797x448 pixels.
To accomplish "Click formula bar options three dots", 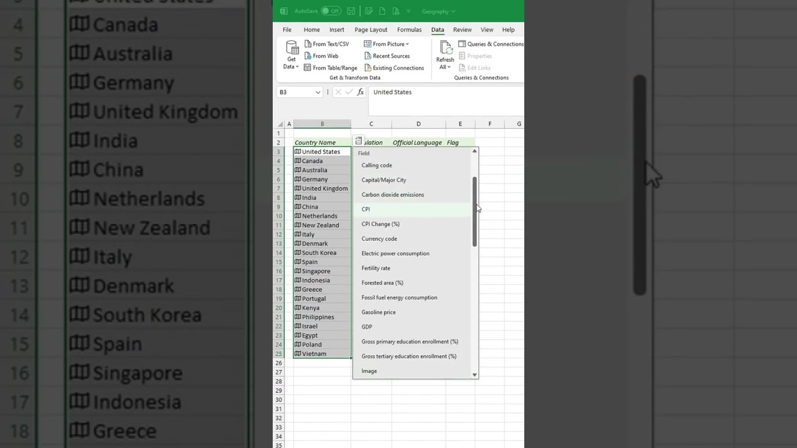I will tap(328, 92).
